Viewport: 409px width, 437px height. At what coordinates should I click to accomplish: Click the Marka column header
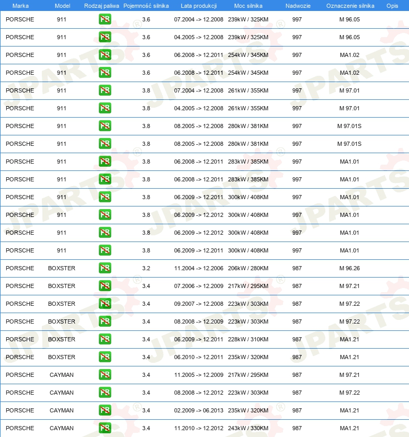[20, 6]
